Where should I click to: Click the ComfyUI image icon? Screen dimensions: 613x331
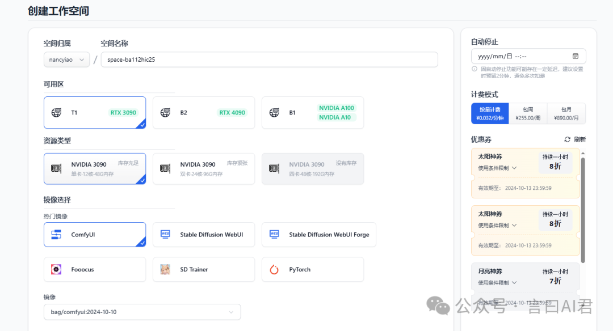[56, 235]
